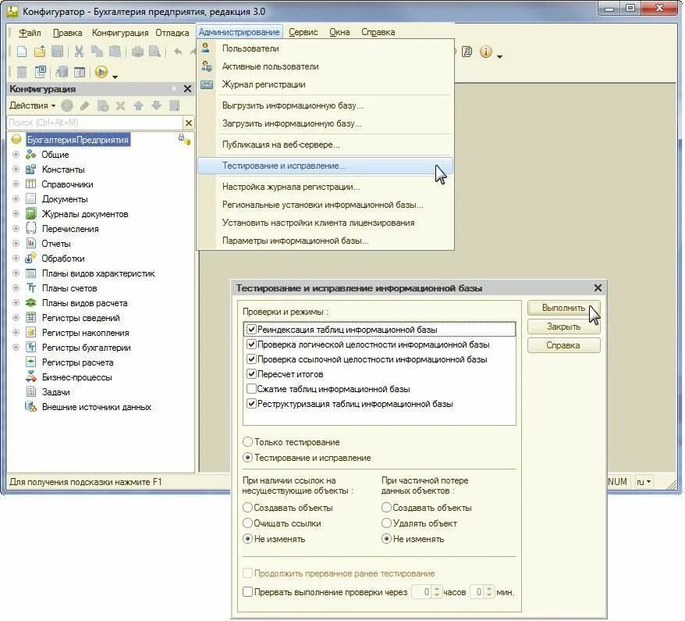This screenshot has width=685, height=621.
Task: Click the Справочники catalog icon in the tree
Action: point(30,184)
